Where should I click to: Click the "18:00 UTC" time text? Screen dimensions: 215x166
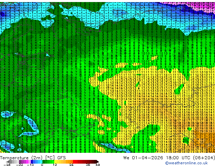pyautogui.click(x=179, y=158)
